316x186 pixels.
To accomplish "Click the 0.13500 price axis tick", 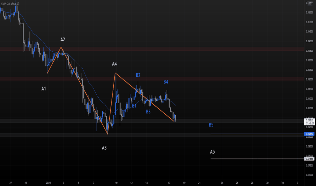I will [x=310, y=51].
